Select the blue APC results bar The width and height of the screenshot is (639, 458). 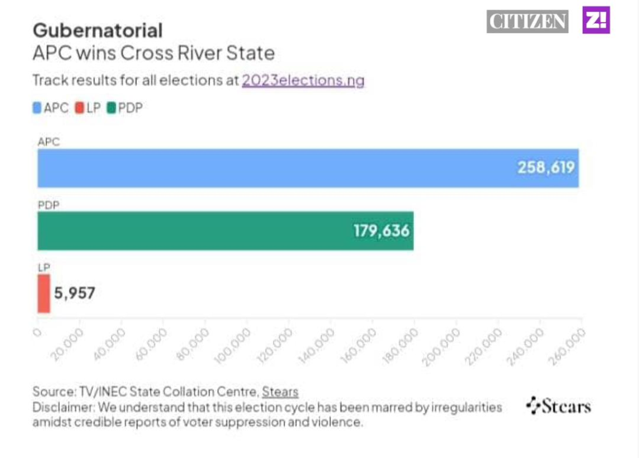click(275, 168)
